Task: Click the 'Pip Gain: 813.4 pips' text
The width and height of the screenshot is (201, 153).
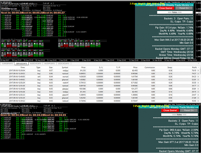Action: click(x=166, y=28)
